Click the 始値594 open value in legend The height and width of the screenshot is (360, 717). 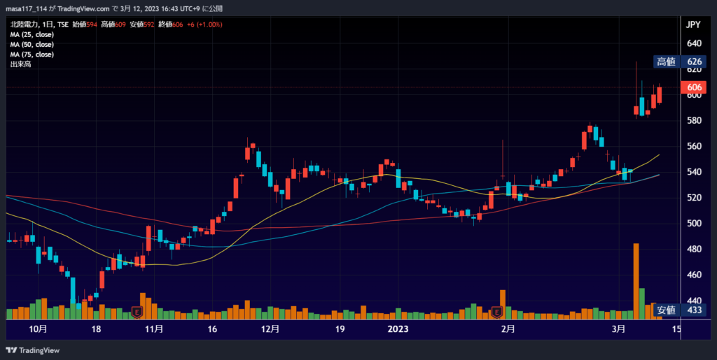pos(85,24)
